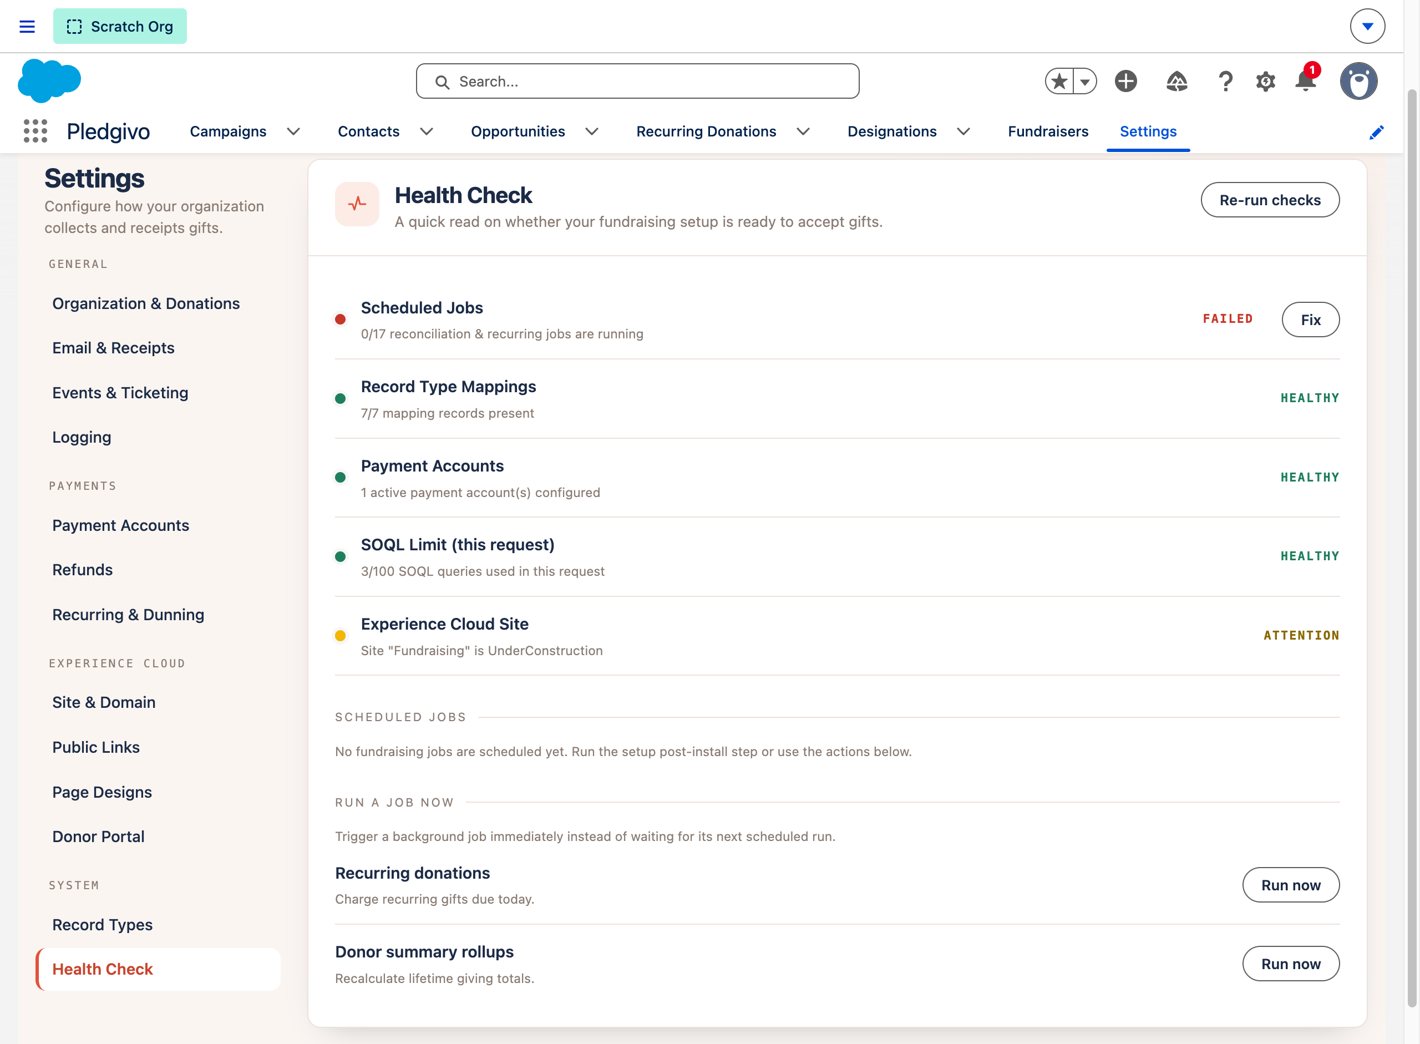Viewport: 1420px width, 1044px height.
Task: Open the Opportunities tab
Action: tap(518, 131)
